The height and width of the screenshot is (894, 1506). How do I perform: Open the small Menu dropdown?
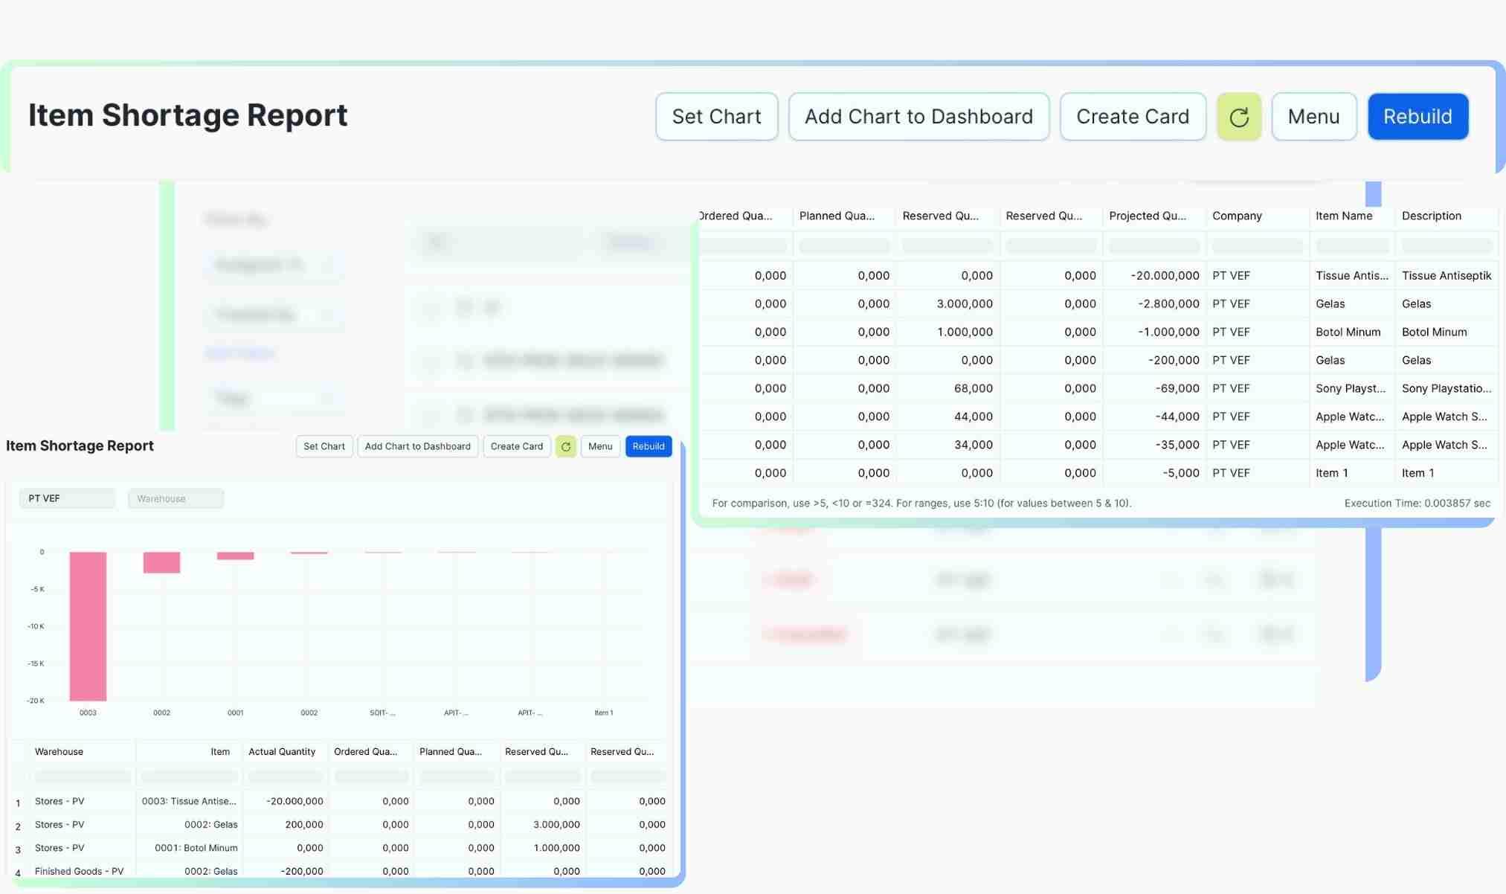point(599,446)
